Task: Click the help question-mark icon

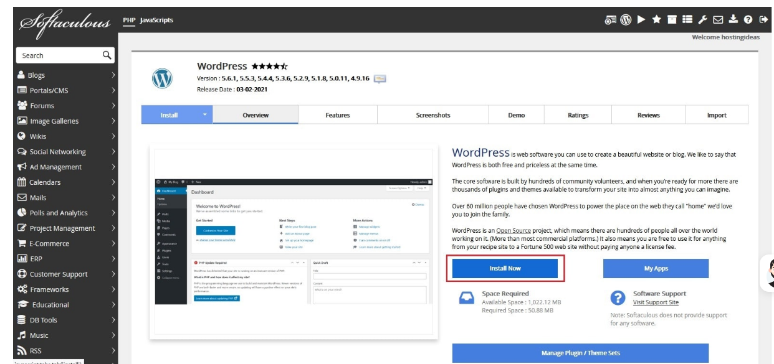Action: coord(748,19)
